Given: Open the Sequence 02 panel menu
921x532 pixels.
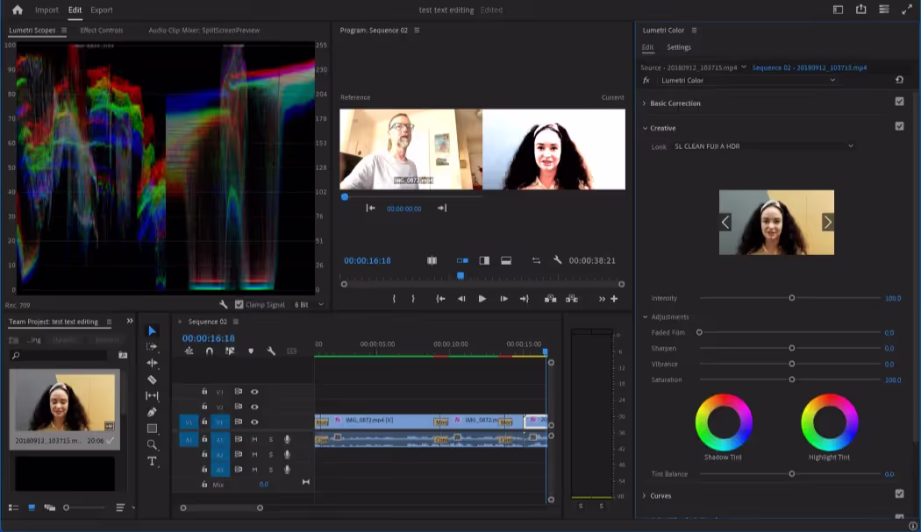Looking at the screenshot, I should tap(236, 322).
